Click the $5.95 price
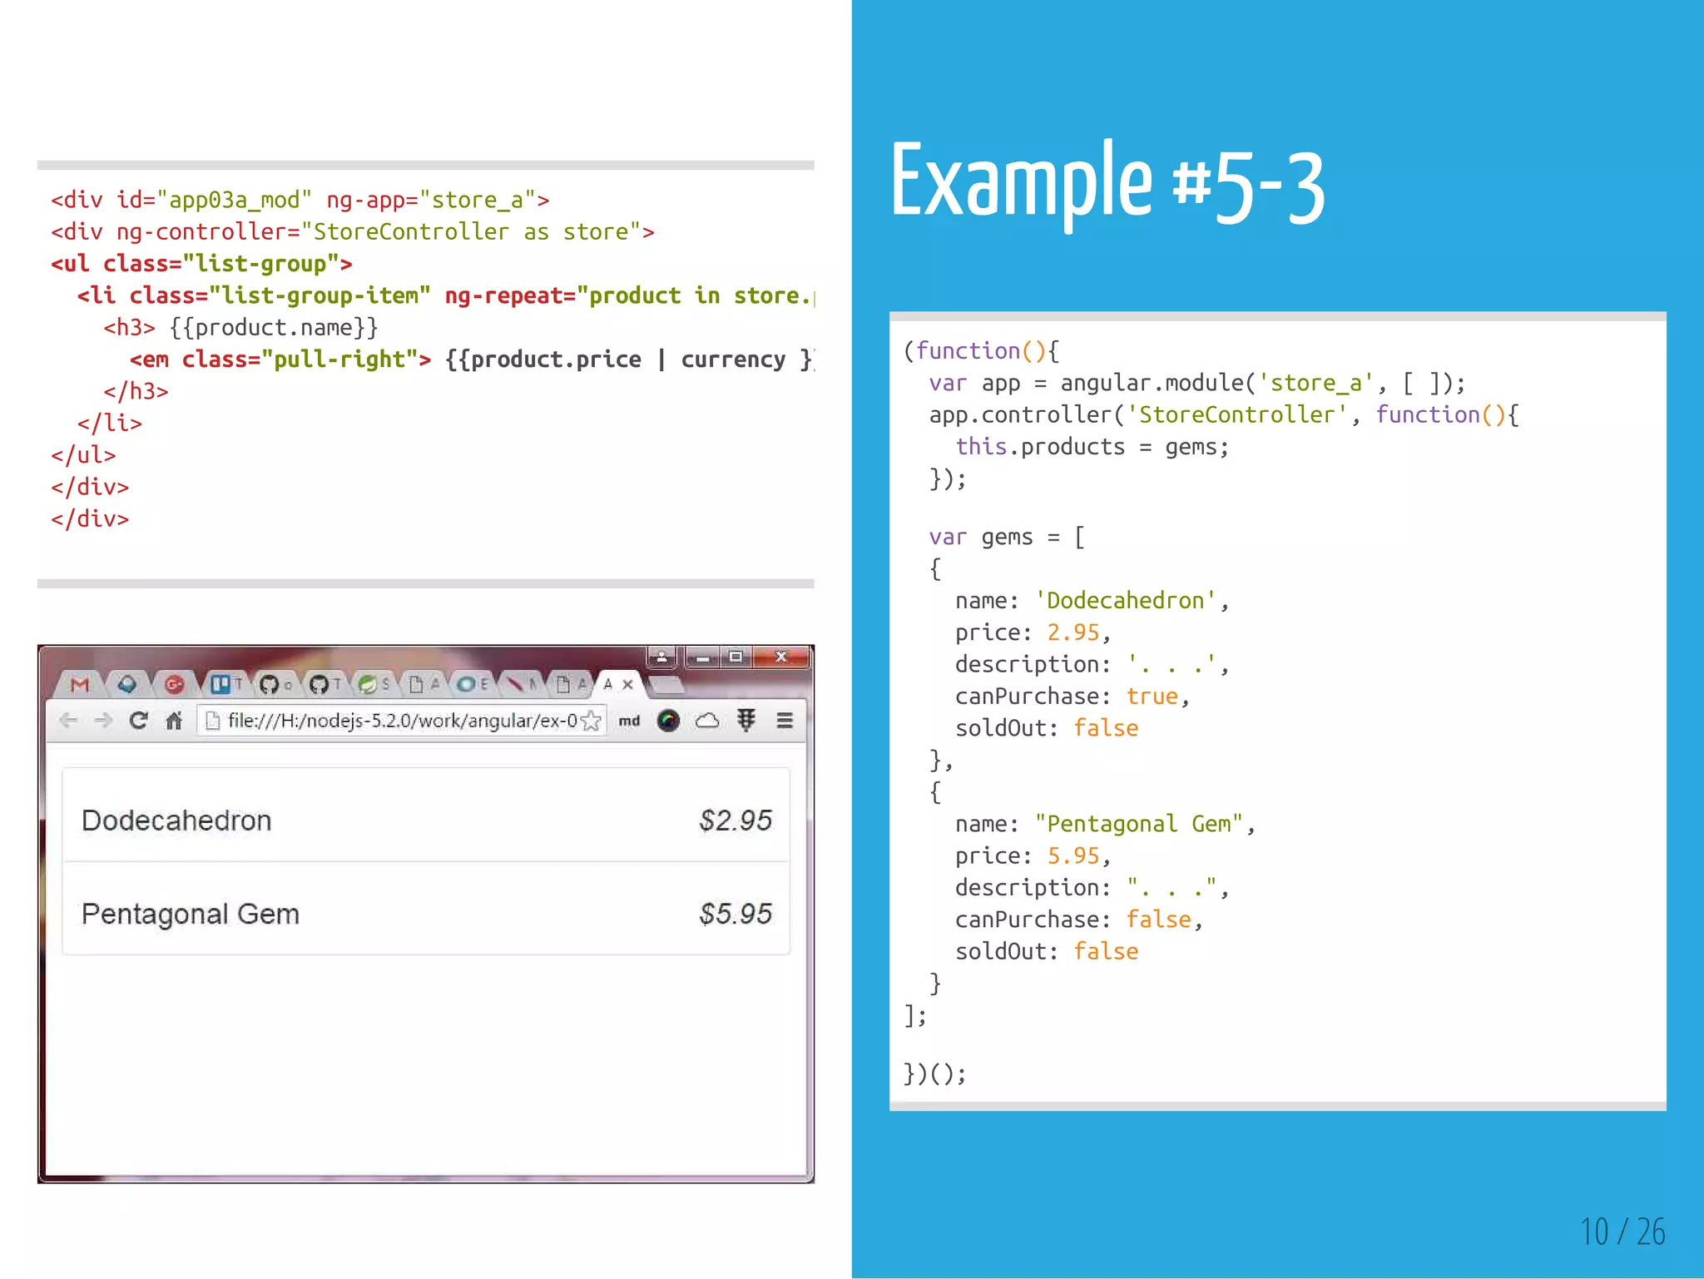This screenshot has width=1704, height=1279. [x=736, y=914]
